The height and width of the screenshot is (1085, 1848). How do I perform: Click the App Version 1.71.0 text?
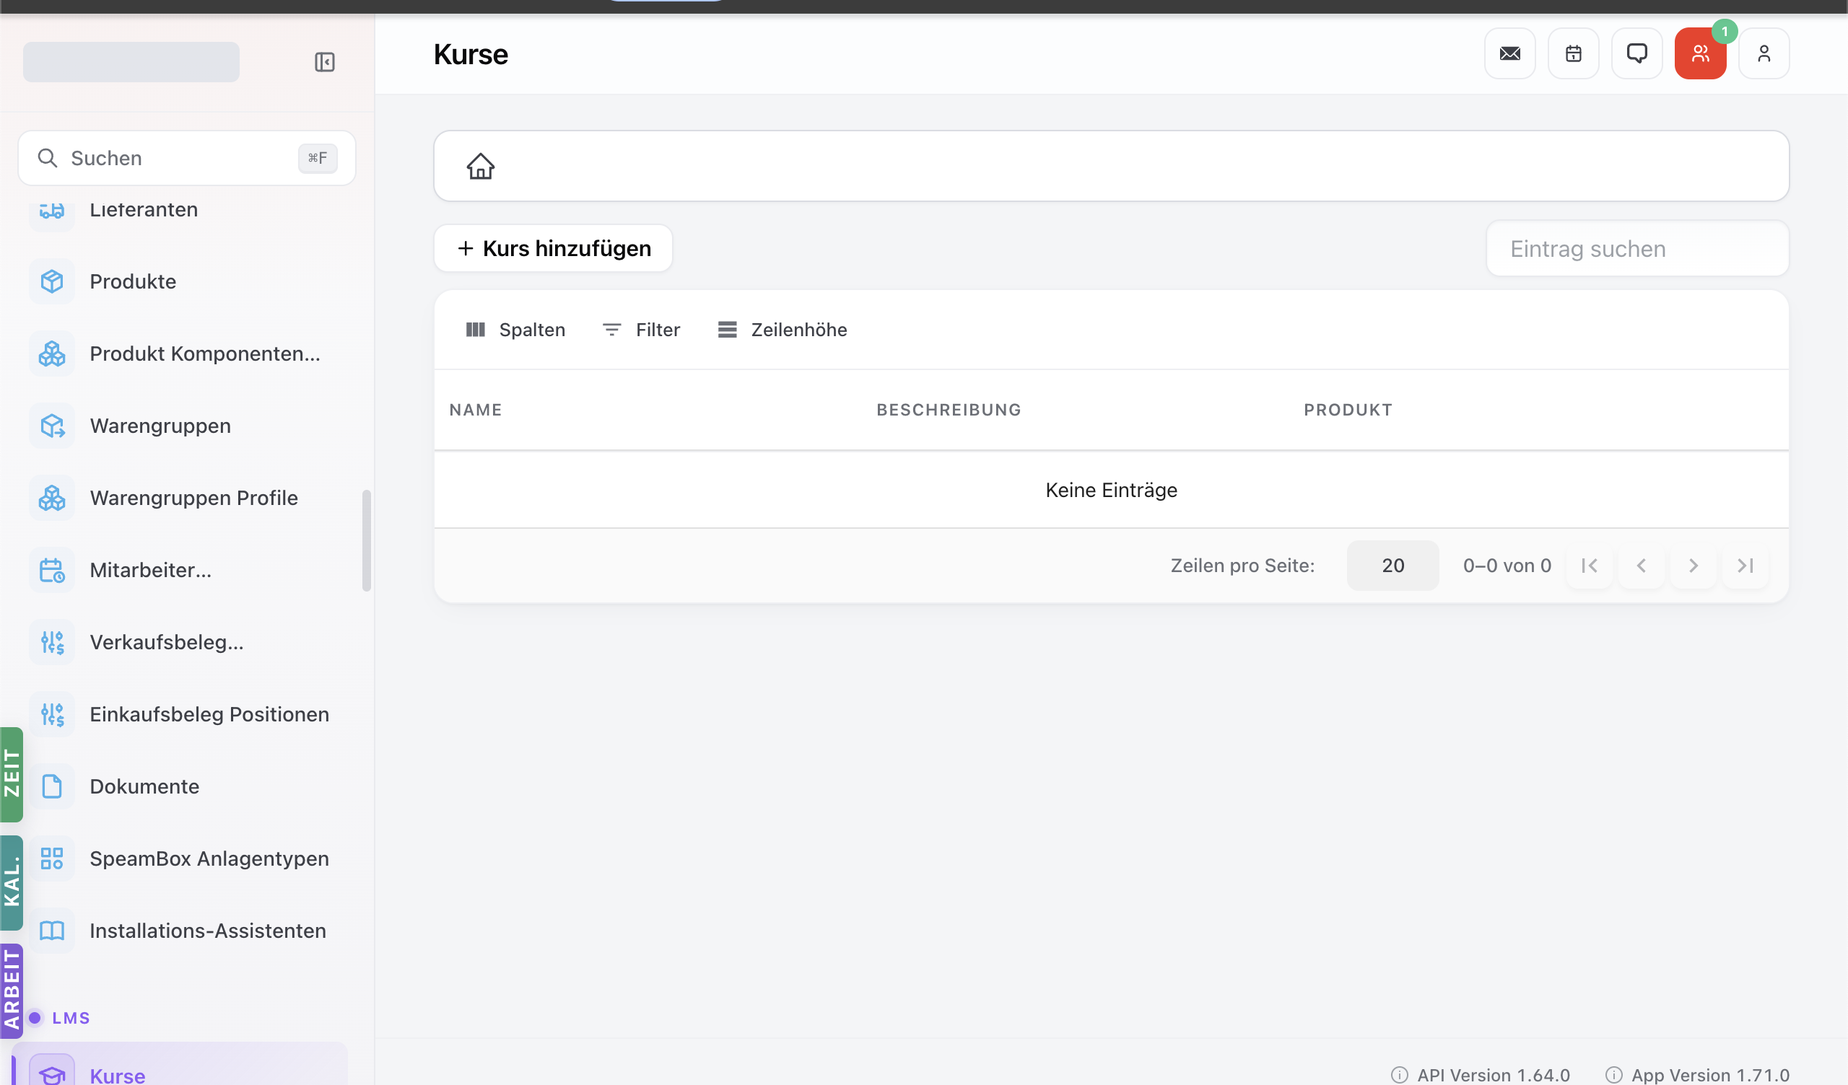tap(1710, 1075)
